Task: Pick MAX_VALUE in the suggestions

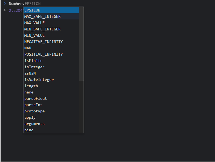Action: click(x=51, y=23)
